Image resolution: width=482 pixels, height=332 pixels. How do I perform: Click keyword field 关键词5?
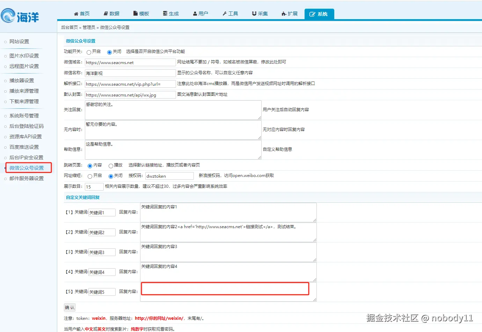102,292
